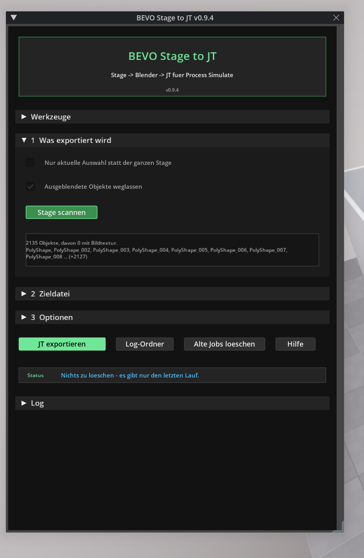Click the 'Nur aktuelle Auswahl statt der ganzen Stage' label
The width and height of the screenshot is (364, 558).
pyautogui.click(x=108, y=163)
